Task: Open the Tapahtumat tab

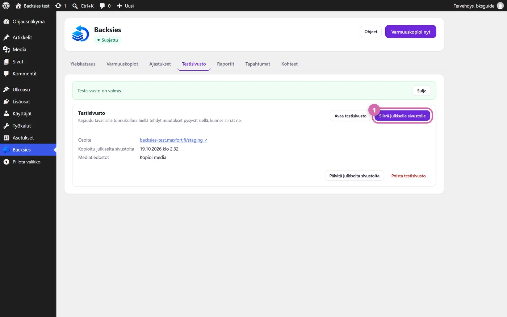Action: (x=258, y=64)
